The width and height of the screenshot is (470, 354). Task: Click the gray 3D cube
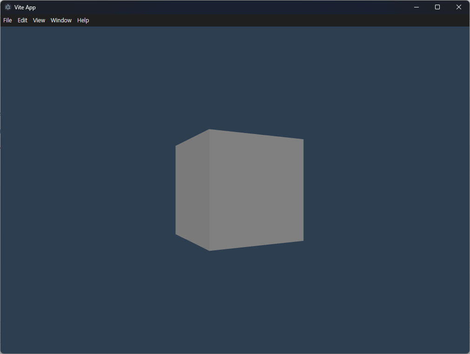(239, 190)
